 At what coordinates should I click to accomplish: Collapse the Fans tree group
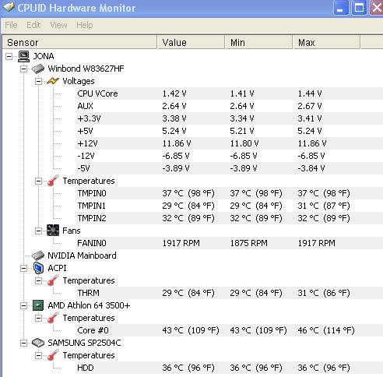(x=38, y=231)
